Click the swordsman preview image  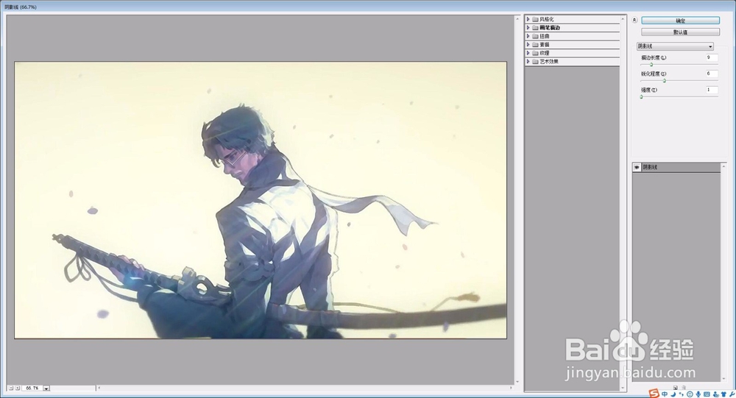click(x=261, y=200)
